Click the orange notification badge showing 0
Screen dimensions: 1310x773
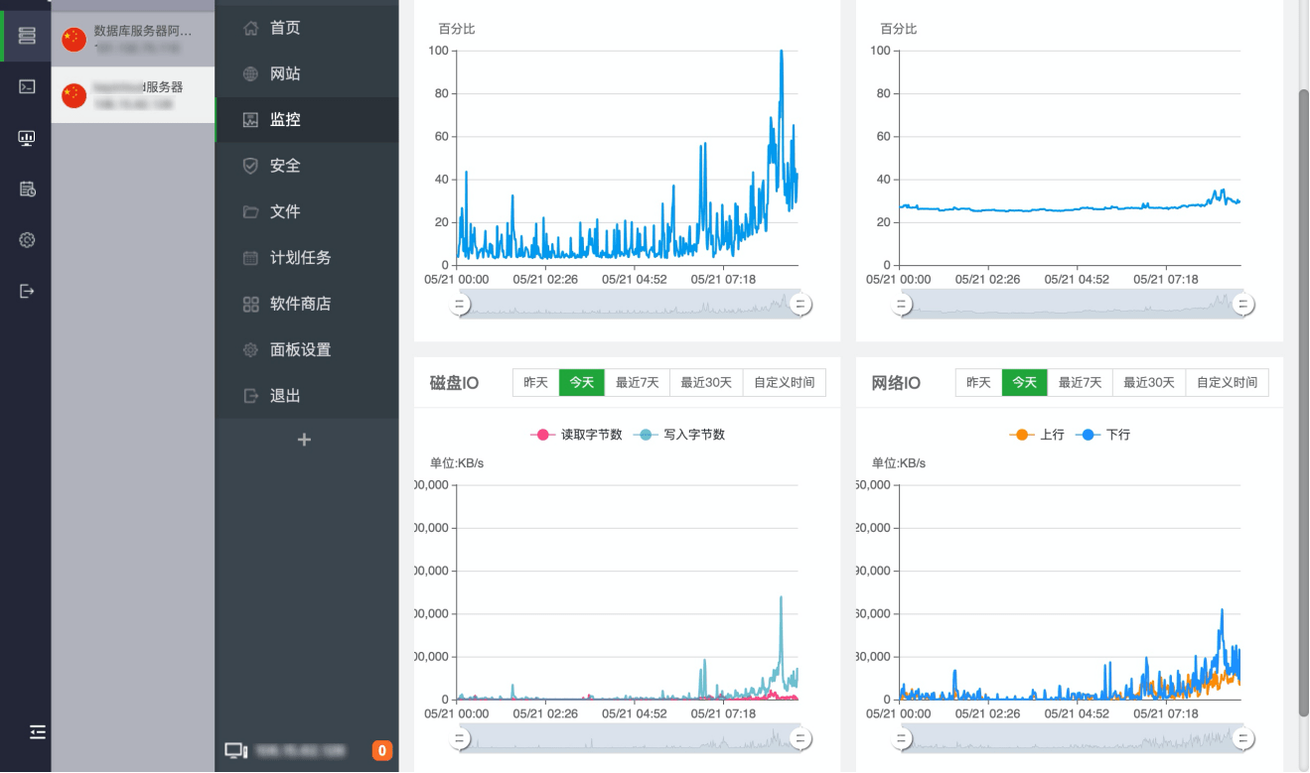[381, 750]
